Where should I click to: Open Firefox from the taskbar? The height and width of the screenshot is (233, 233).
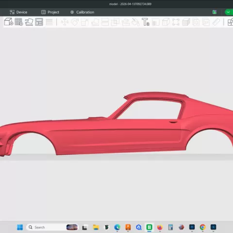pos(160,227)
